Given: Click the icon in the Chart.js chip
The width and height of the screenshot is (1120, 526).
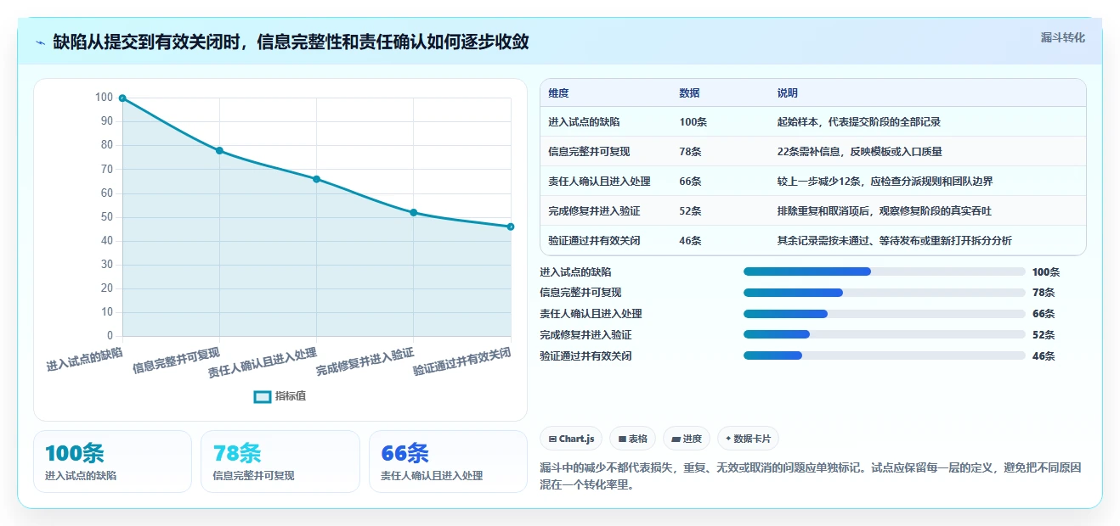Looking at the screenshot, I should tap(553, 439).
